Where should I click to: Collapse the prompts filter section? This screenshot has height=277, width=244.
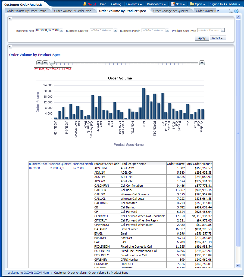tap(10, 19)
